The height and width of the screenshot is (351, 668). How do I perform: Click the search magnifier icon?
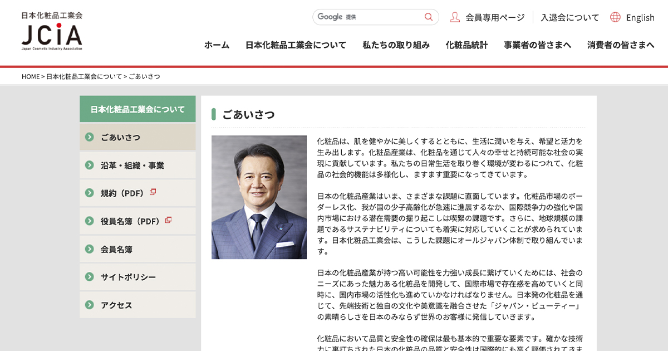coord(428,17)
